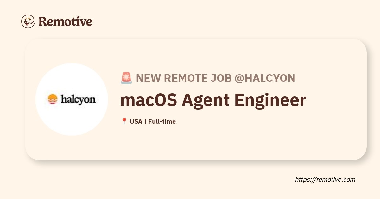Click the vertical bar separator after USA
The width and height of the screenshot is (380, 199).
click(x=145, y=121)
